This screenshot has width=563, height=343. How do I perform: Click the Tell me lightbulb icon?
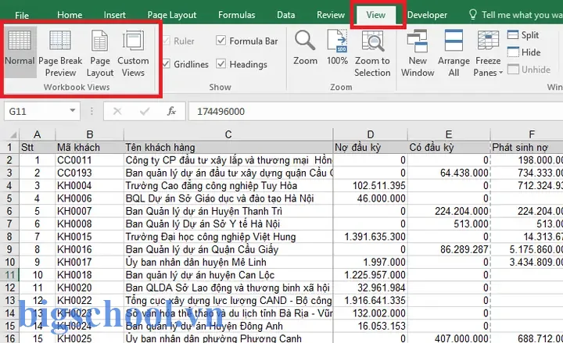click(x=473, y=15)
